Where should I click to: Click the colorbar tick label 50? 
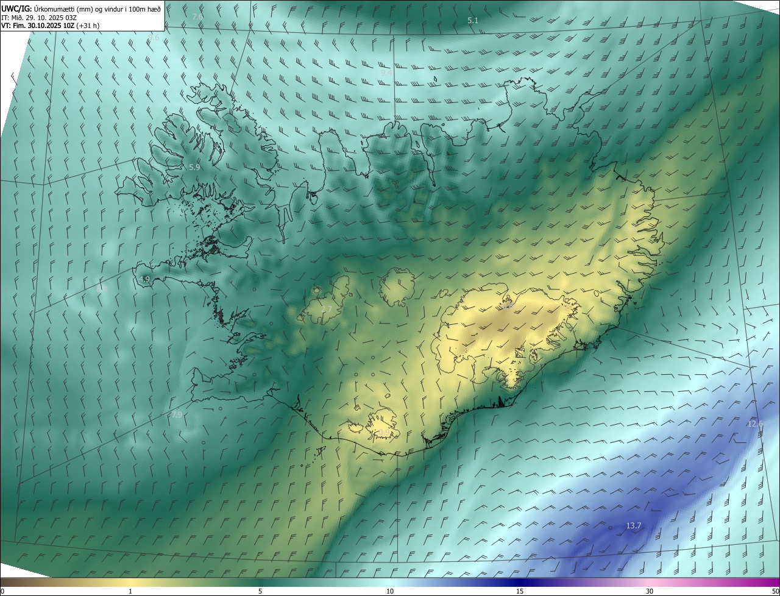[x=775, y=592]
